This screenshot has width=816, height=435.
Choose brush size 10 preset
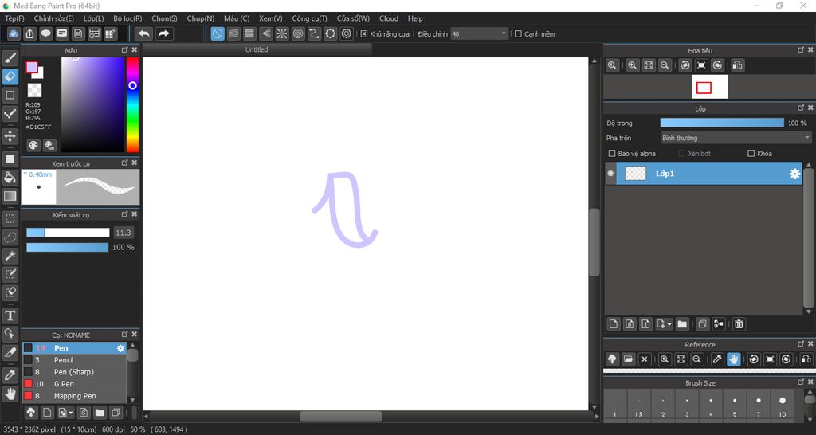(783, 406)
